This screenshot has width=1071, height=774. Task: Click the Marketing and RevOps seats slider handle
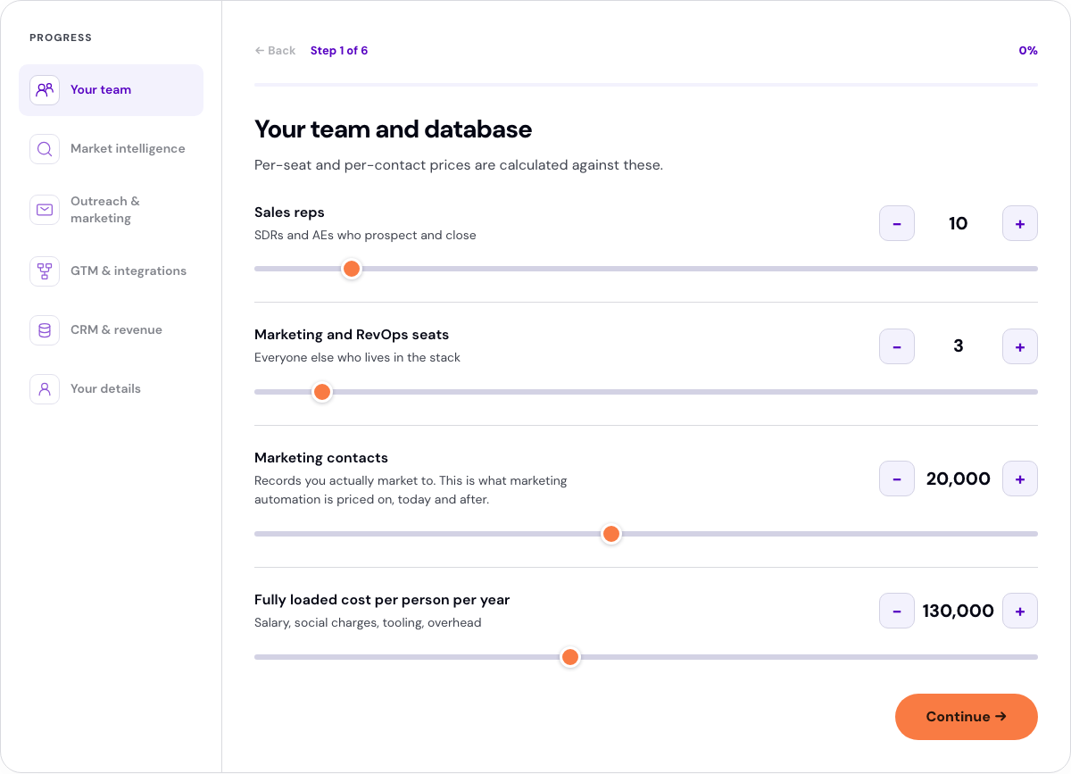322,392
